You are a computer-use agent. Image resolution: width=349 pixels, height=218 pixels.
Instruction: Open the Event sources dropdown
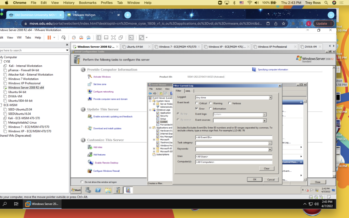pyautogui.click(x=264, y=121)
